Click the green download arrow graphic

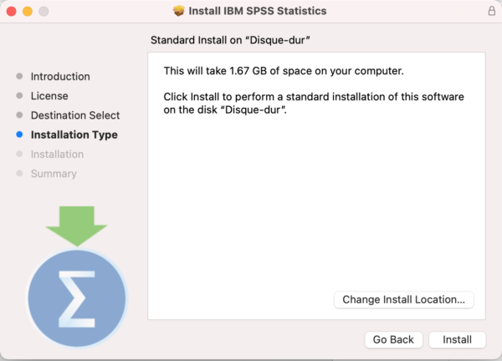point(76,226)
